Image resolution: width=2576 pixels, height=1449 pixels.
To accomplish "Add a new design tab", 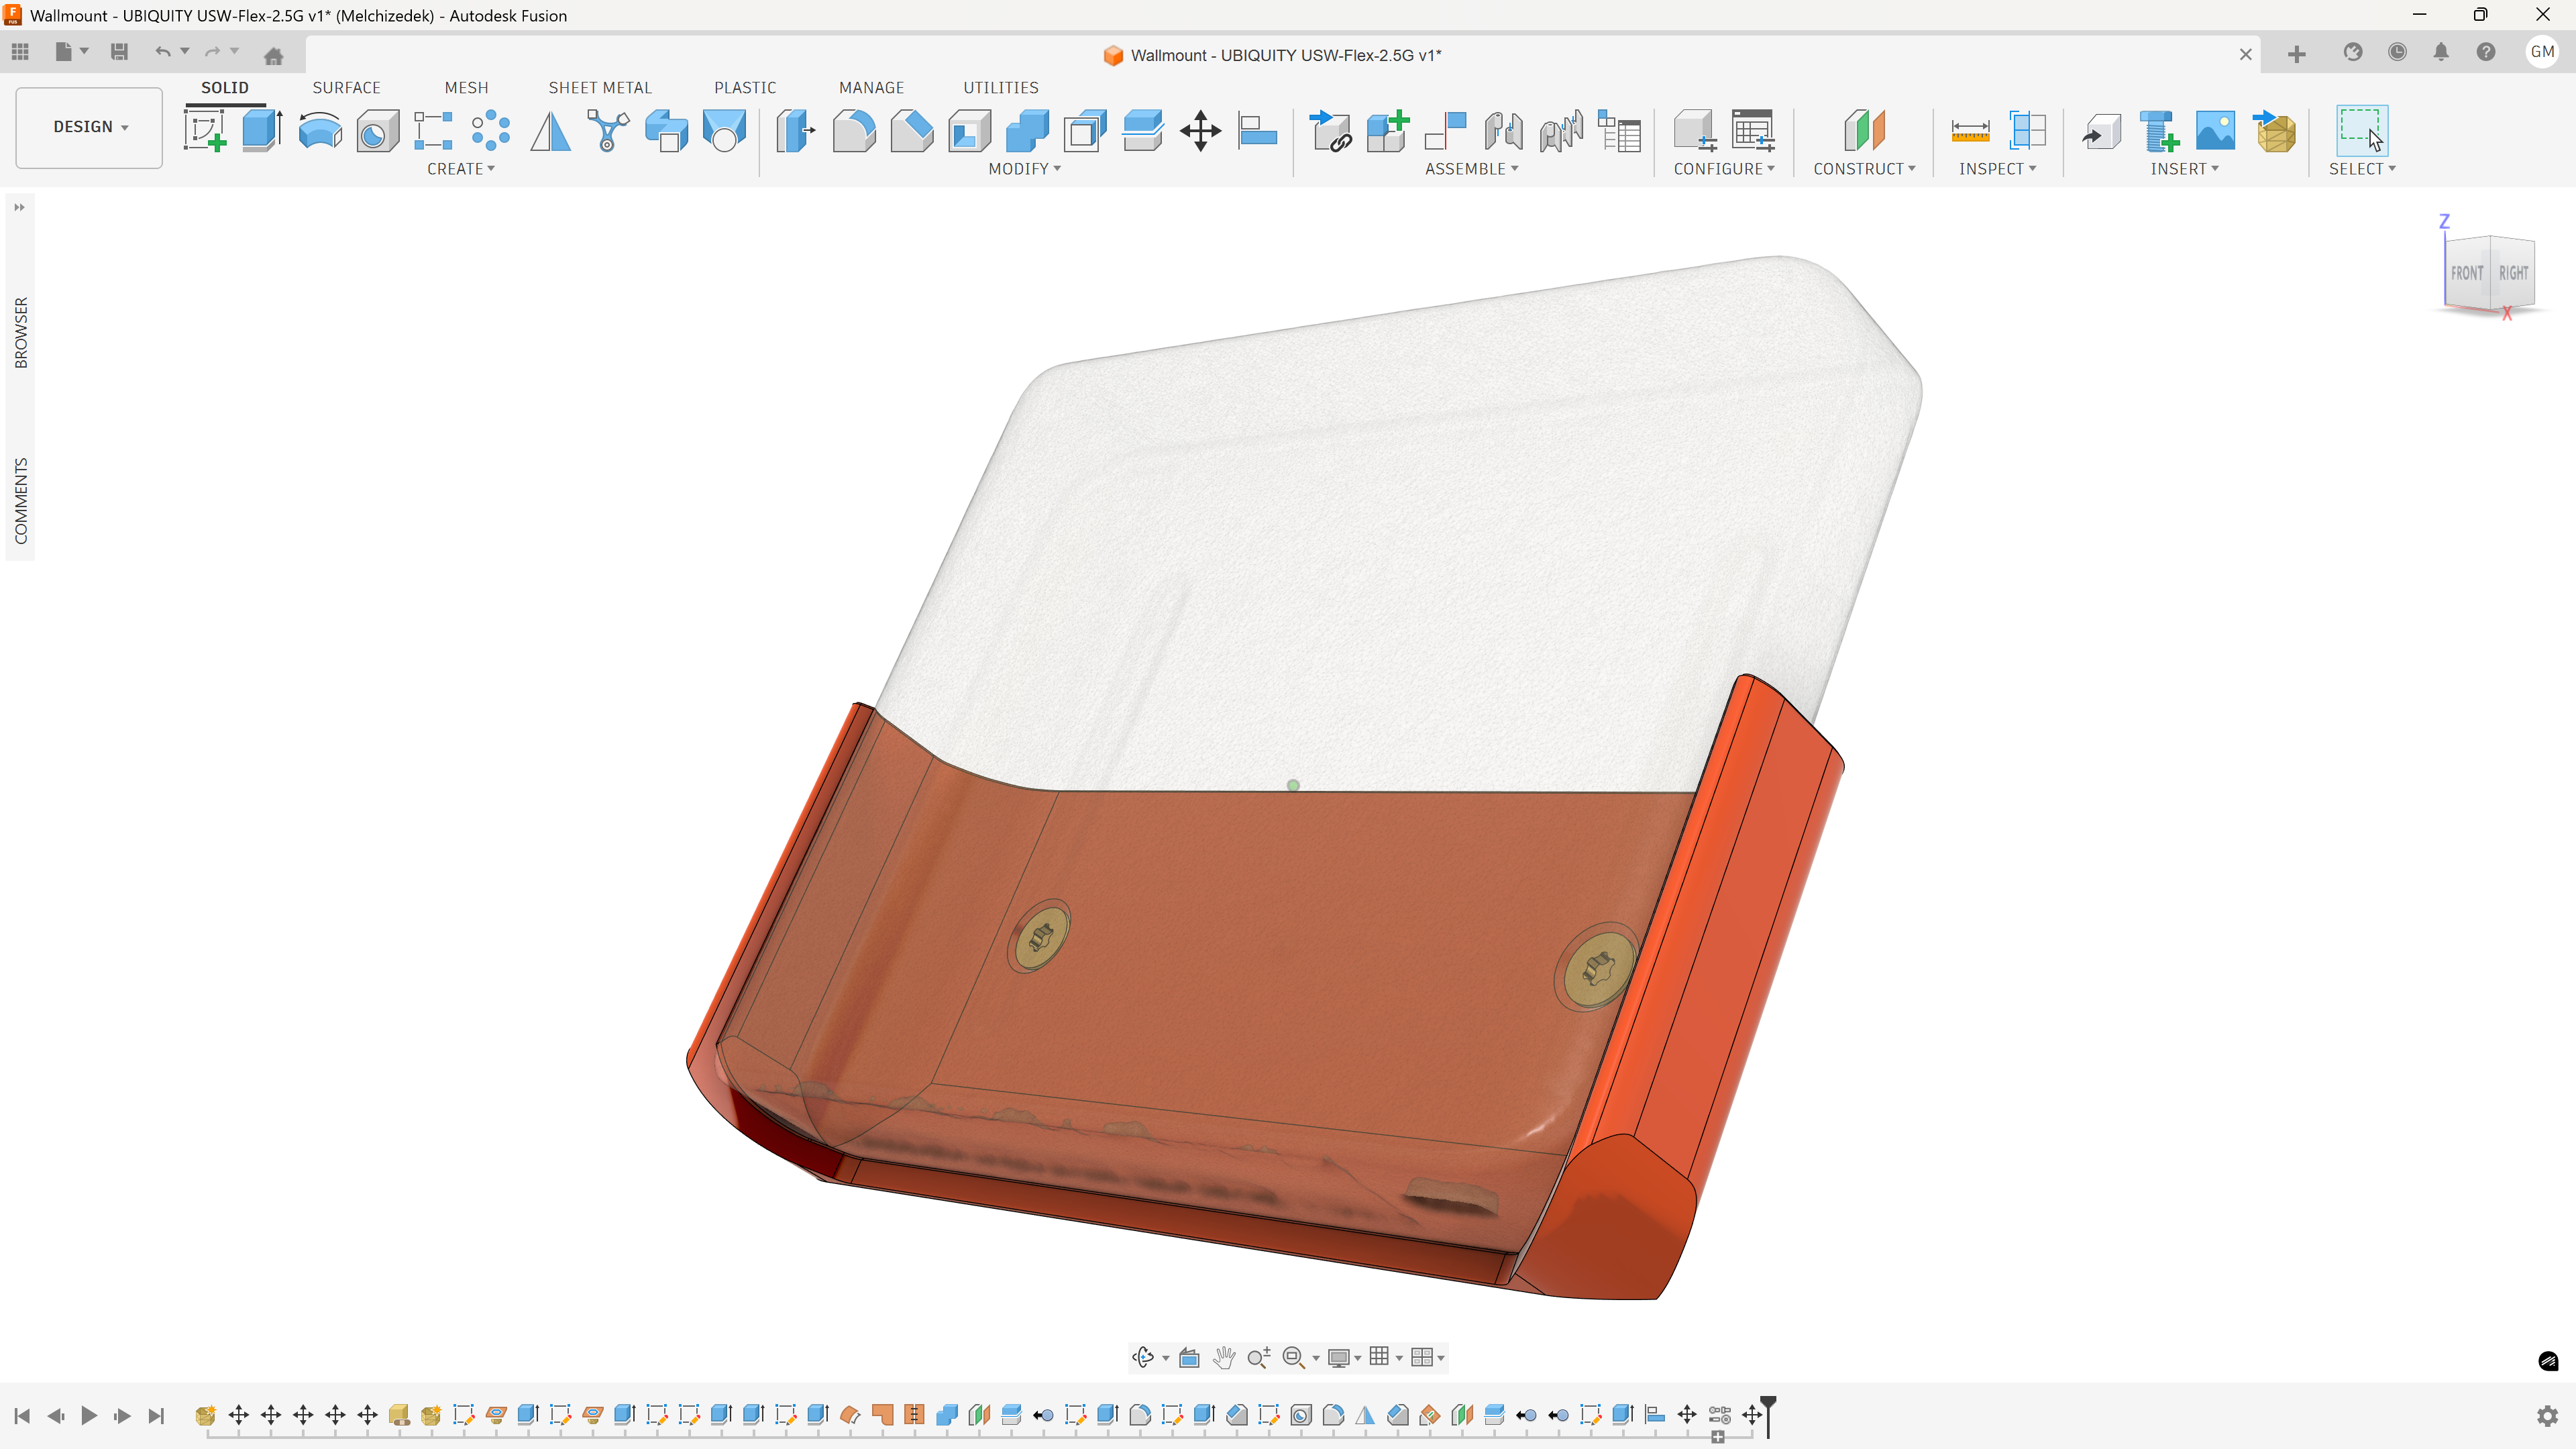I will click(x=2297, y=54).
